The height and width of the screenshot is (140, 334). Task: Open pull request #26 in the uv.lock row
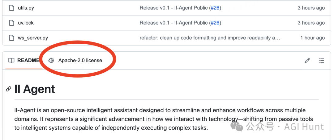click(x=215, y=23)
